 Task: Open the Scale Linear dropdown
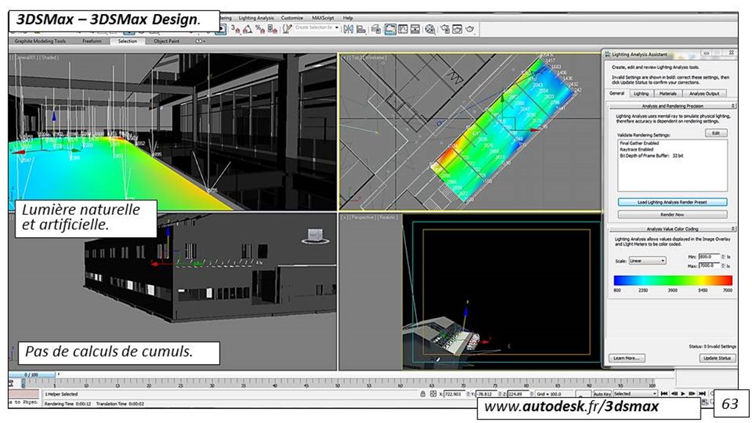[651, 261]
